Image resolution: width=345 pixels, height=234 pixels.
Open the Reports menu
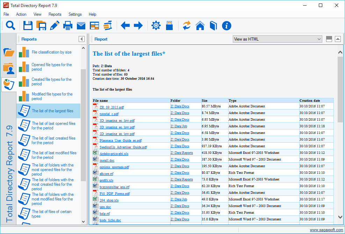pyautogui.click(x=55, y=14)
